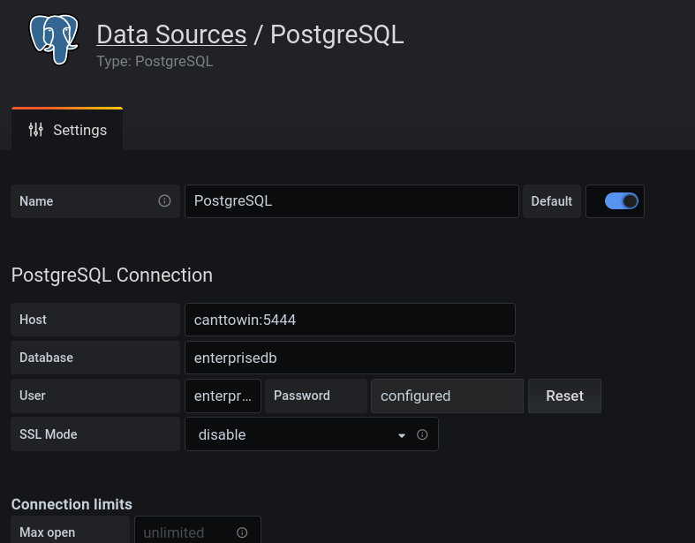Toggle the Default data source switch
695x543 pixels.
(x=621, y=201)
